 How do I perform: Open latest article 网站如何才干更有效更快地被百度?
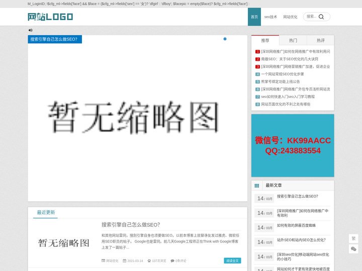(303, 269)
